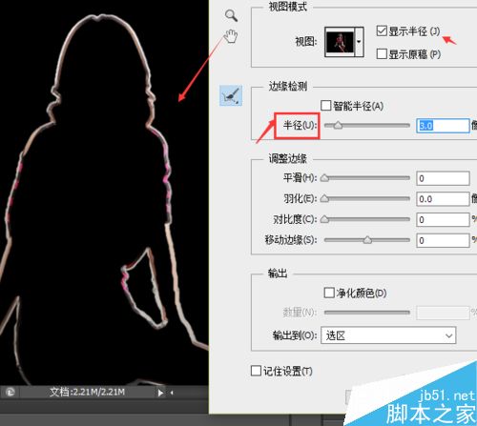Viewport: 477px width, 426px height.
Task: Adjust the 羽化 (E) feather slider
Action: click(x=324, y=199)
